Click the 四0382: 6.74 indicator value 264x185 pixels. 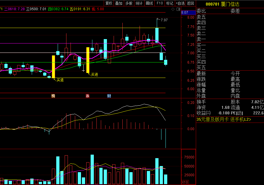pyautogui.click(x=58, y=9)
